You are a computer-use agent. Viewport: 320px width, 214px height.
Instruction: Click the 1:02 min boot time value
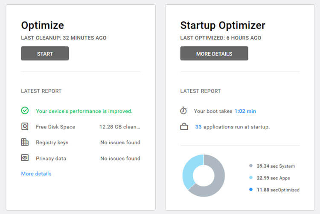point(245,111)
